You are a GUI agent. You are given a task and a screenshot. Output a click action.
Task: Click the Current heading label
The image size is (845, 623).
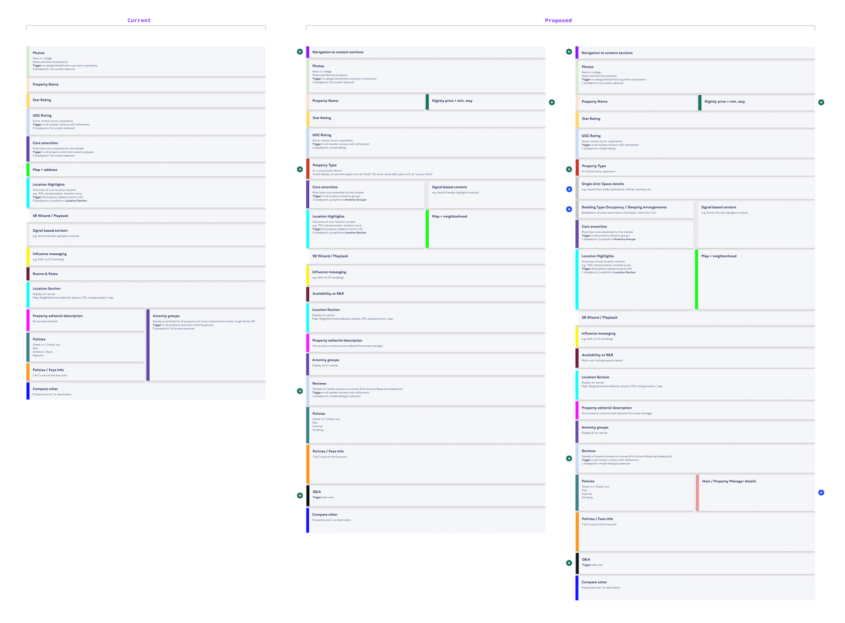click(139, 20)
